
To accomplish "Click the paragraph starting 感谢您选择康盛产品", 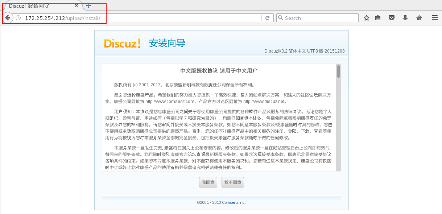I will pos(218,98).
